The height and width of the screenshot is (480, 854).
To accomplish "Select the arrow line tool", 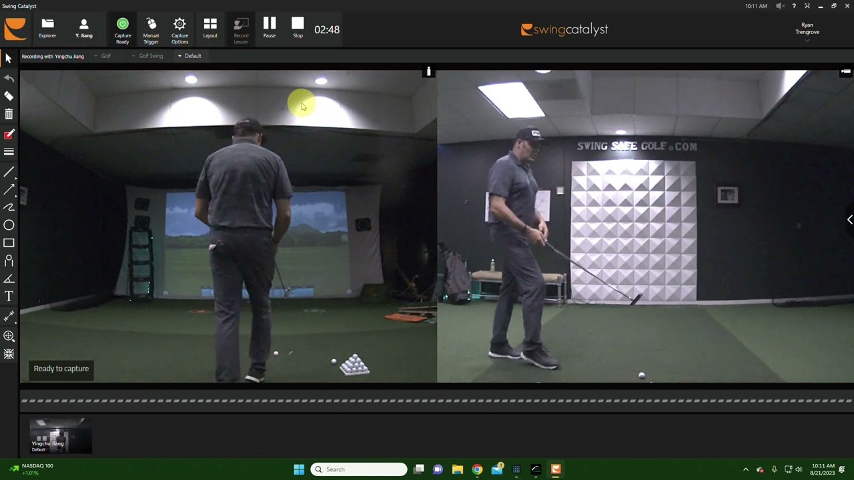I will coord(9,190).
